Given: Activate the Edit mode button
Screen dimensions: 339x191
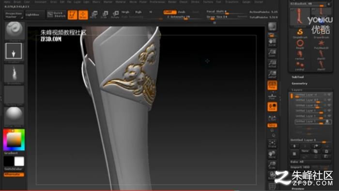Looking at the screenshot, I should point(73,15).
